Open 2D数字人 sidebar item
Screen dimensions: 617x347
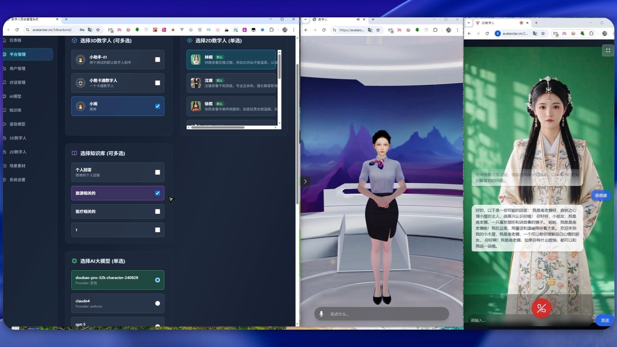coord(18,152)
